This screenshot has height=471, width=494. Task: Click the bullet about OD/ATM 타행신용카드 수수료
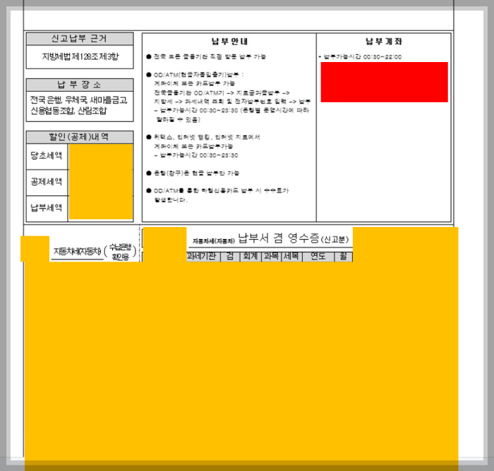coord(217,191)
